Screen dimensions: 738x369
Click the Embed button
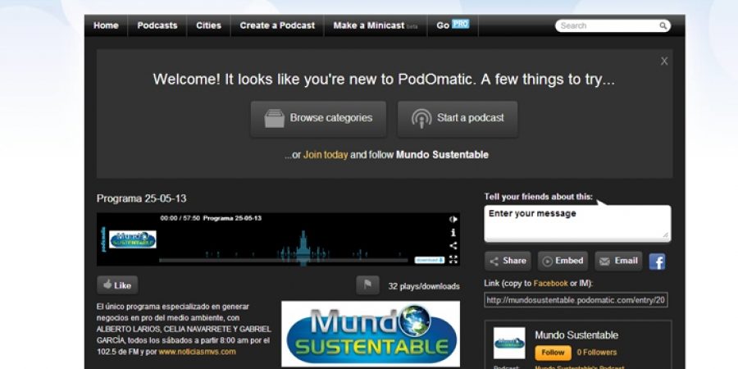(563, 261)
